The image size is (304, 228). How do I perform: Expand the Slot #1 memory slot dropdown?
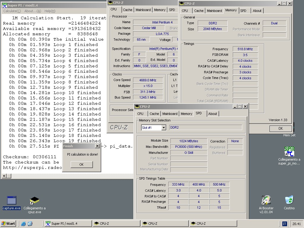tap(164, 128)
